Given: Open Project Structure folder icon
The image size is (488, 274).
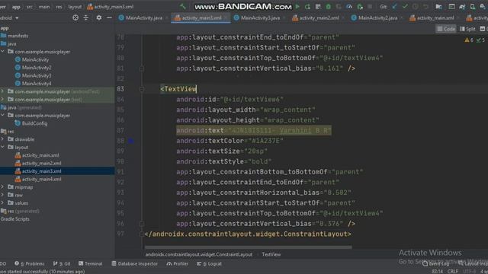Looking at the screenshot, I should (439, 7).
